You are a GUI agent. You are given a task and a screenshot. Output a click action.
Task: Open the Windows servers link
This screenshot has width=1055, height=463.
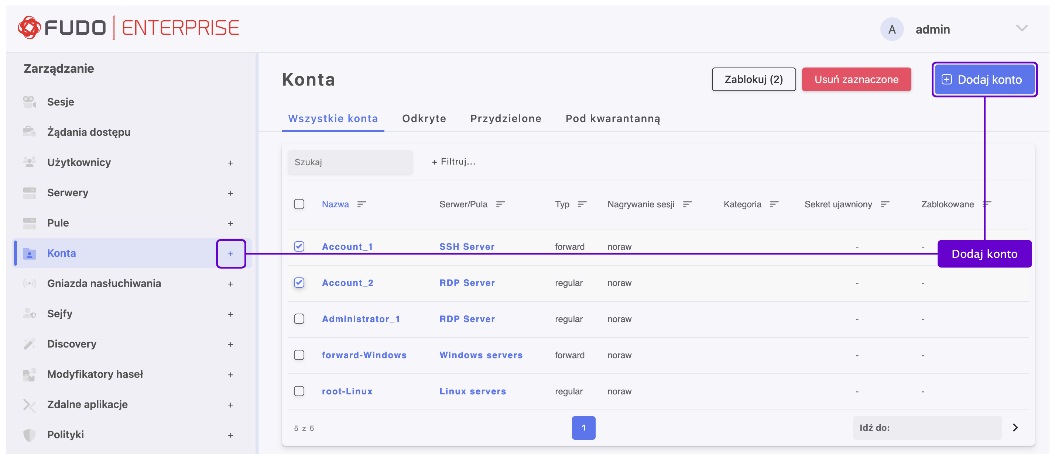point(481,355)
